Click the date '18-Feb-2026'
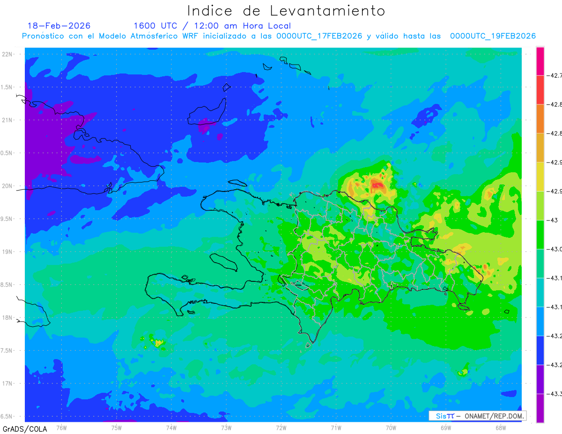562x434 pixels. [59, 26]
